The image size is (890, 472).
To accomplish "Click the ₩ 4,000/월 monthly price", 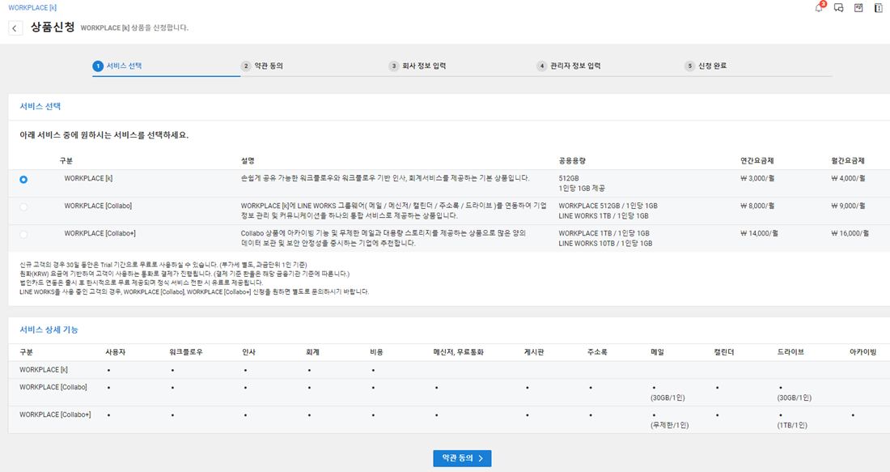I will pyautogui.click(x=848, y=178).
